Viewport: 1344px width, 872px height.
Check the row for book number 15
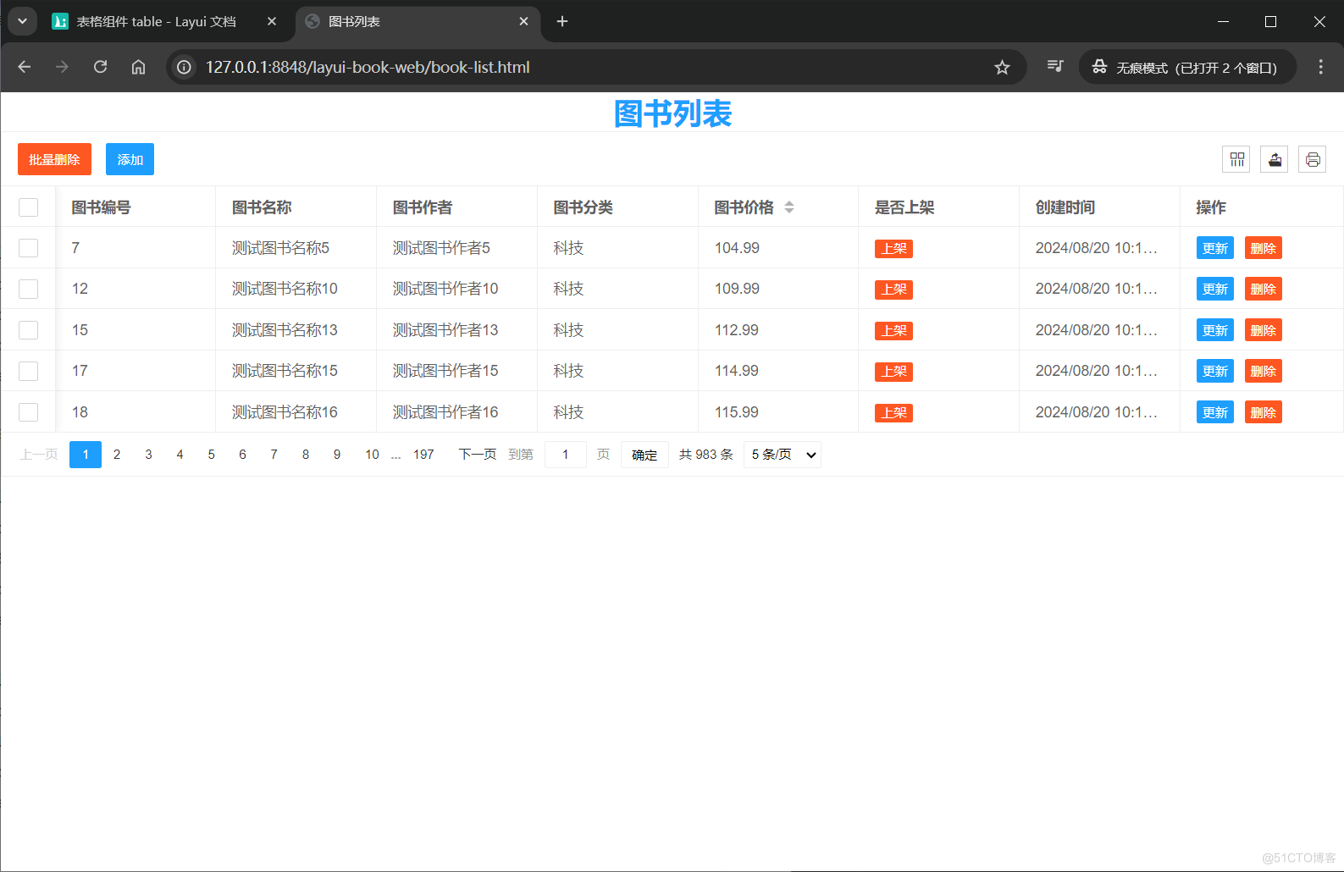(28, 330)
